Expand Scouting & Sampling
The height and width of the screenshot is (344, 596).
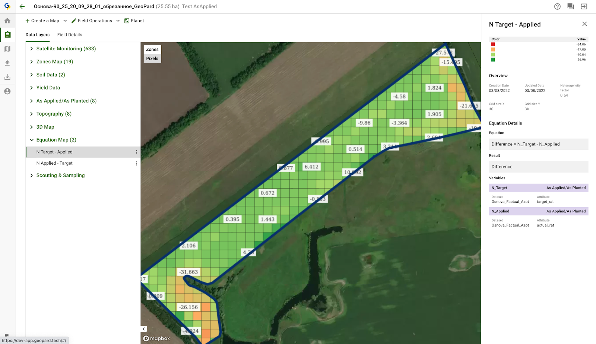32,176
